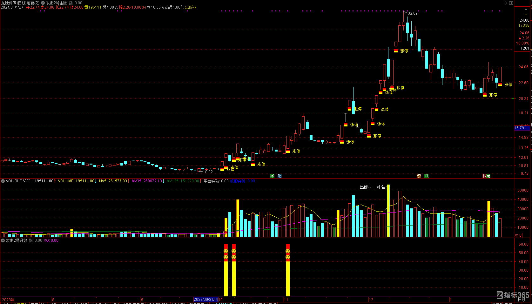The image size is (532, 304).
Task: Click the 涨 event tag near January
Action: point(484,176)
